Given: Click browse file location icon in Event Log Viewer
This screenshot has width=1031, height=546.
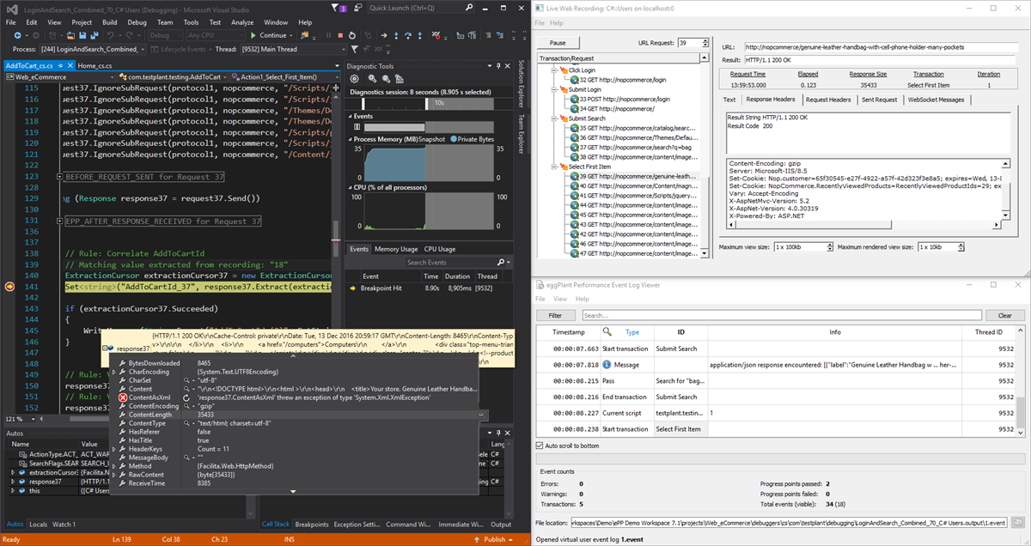Looking at the screenshot, I should tap(1017, 522).
